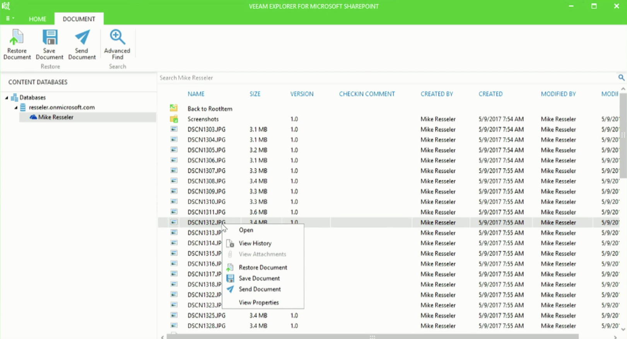Sort by the CREATED column header
The height and width of the screenshot is (339, 627).
(490, 94)
